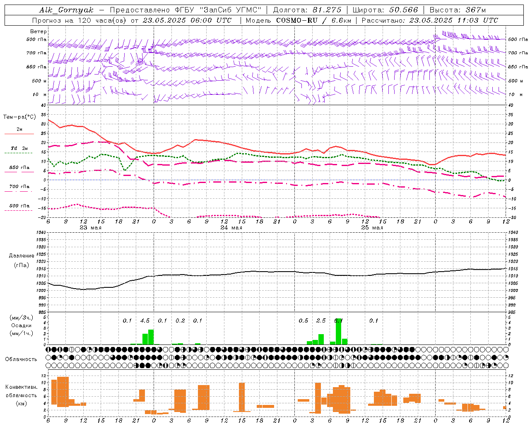Click the 700 гПа temperature legend entry
This screenshot has height=424, width=530.
[x=19, y=187]
